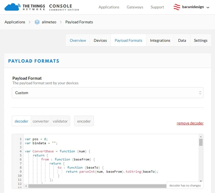Select the Payload Formats tab
The height and width of the screenshot is (193, 215).
pyautogui.click(x=129, y=40)
